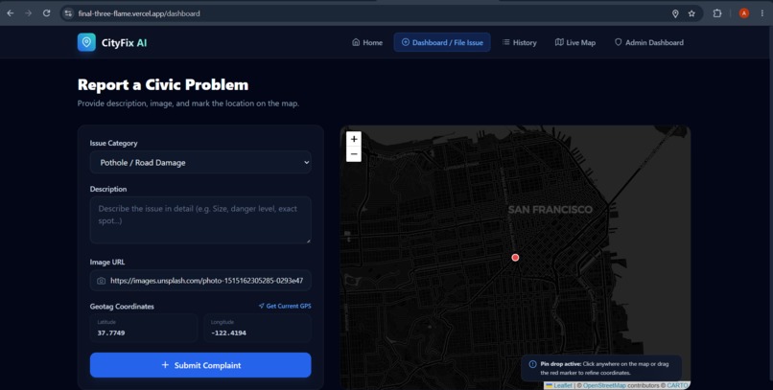Click the location permission icon in the address bar

point(675,13)
